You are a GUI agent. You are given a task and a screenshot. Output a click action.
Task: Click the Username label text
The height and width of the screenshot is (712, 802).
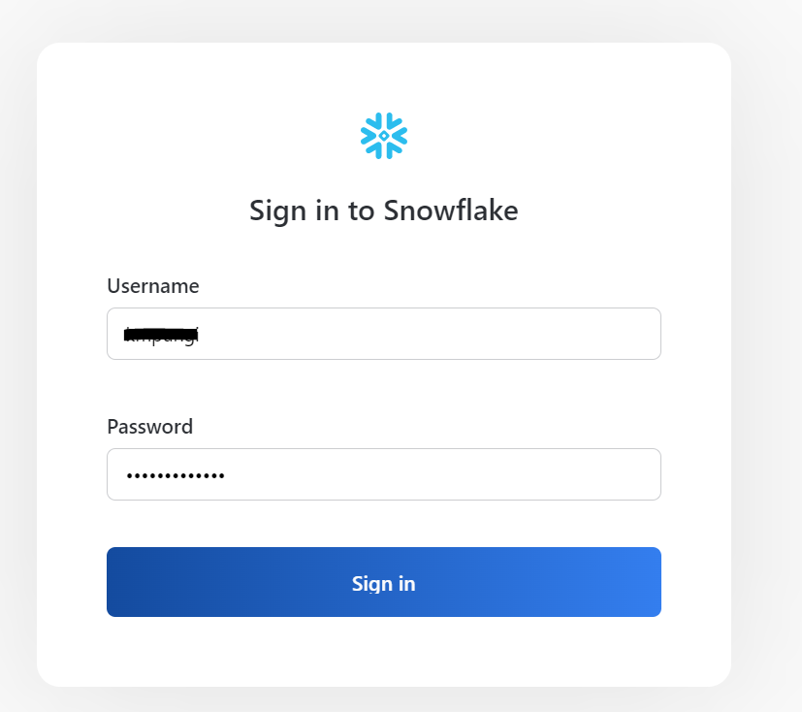(x=153, y=286)
